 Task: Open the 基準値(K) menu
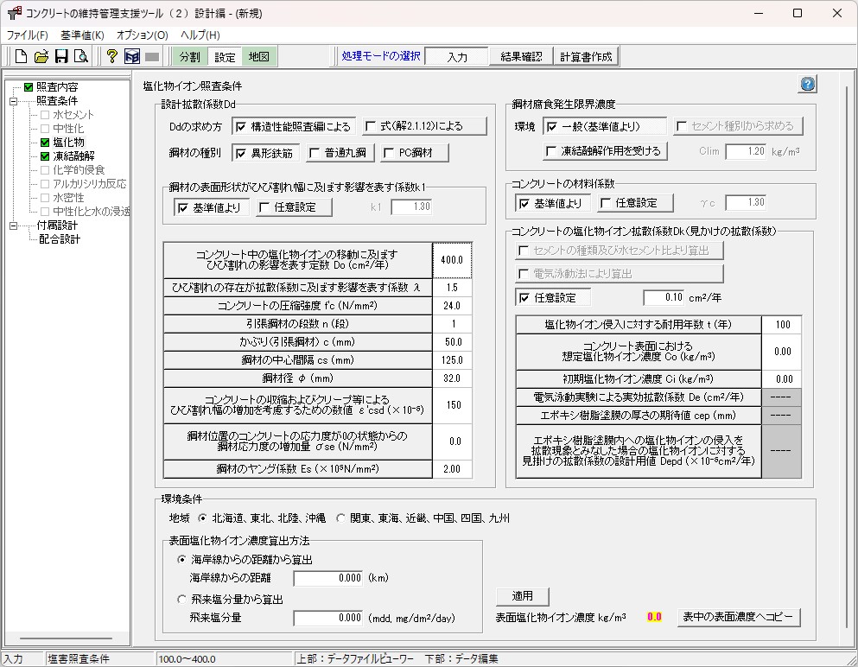[82, 35]
